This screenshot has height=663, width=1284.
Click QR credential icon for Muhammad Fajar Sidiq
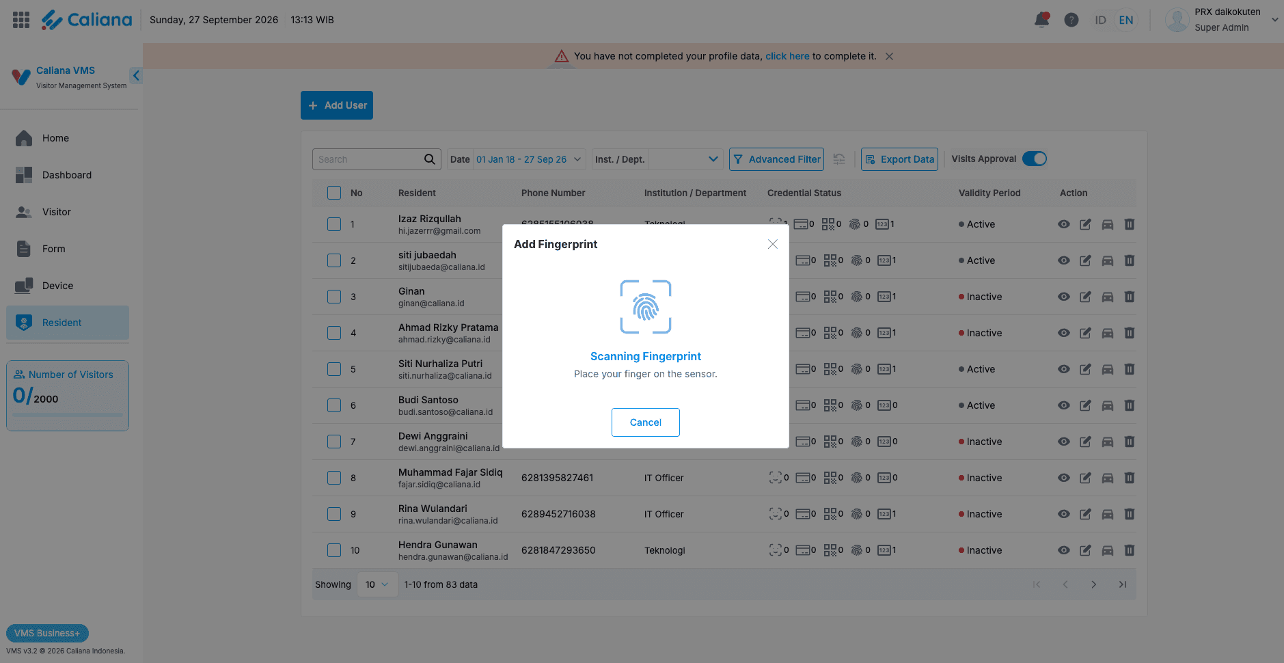tap(830, 478)
